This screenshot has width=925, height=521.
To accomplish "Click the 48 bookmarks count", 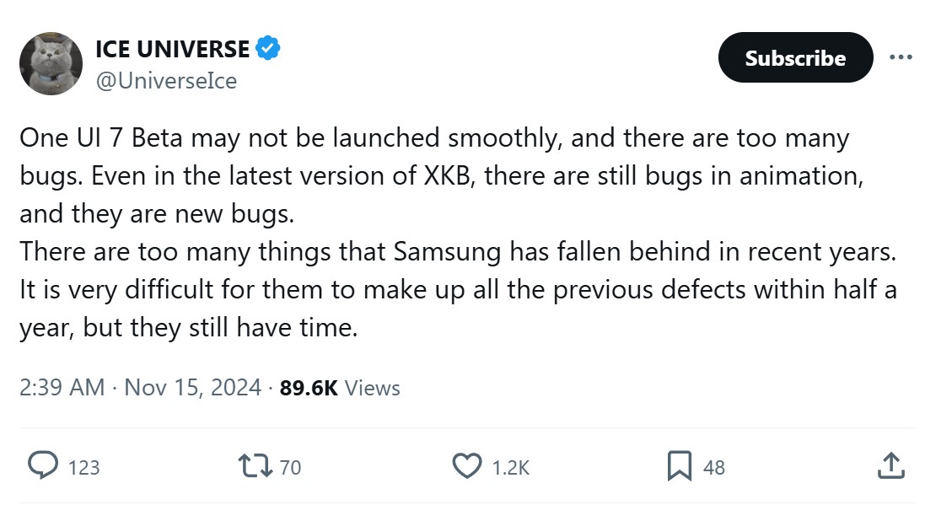I will [713, 467].
